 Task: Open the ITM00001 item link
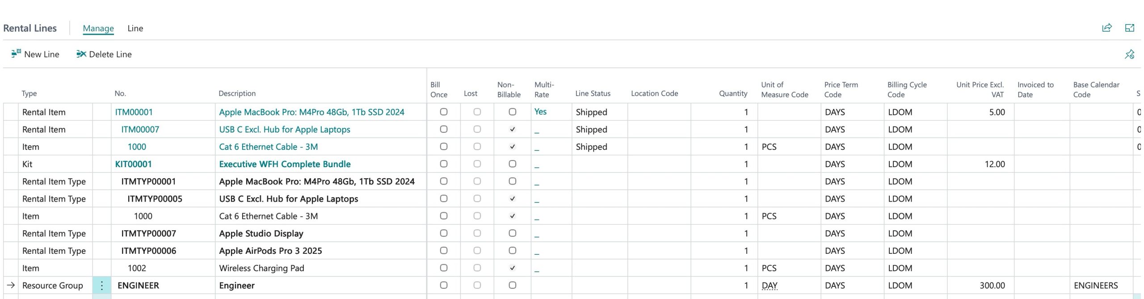(134, 112)
